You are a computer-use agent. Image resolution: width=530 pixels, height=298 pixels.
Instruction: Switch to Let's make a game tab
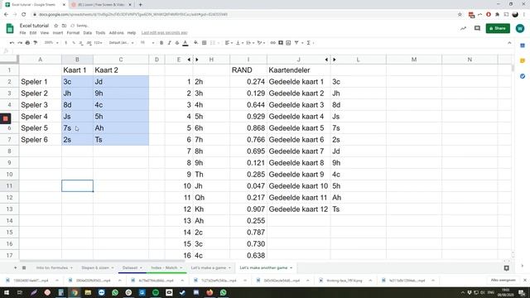pos(210,267)
